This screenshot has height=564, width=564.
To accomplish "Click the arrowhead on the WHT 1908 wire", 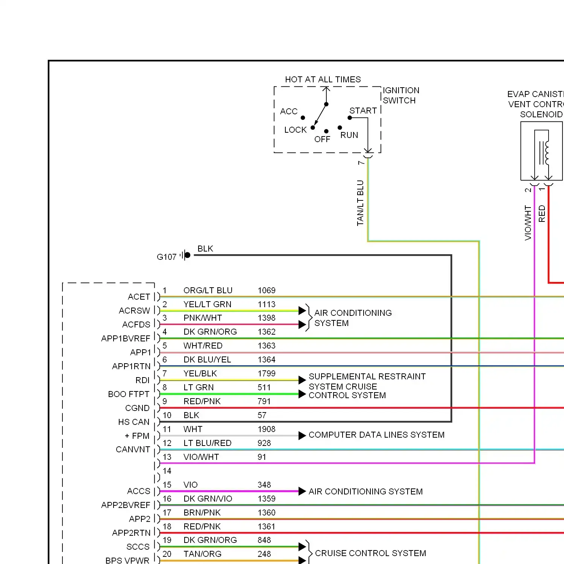I will tap(302, 435).
